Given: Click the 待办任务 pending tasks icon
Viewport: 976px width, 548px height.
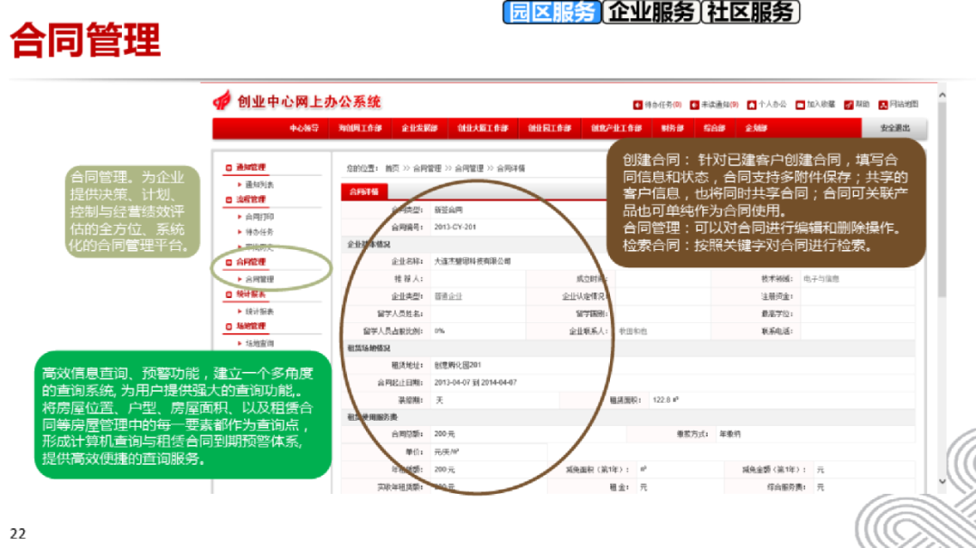Looking at the screenshot, I should click(637, 105).
